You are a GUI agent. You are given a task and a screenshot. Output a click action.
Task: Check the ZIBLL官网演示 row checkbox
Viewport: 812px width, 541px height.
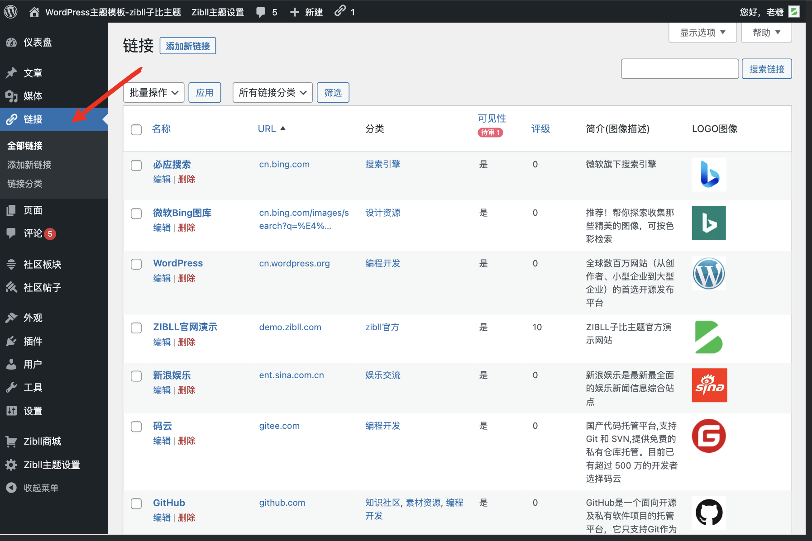[136, 328]
